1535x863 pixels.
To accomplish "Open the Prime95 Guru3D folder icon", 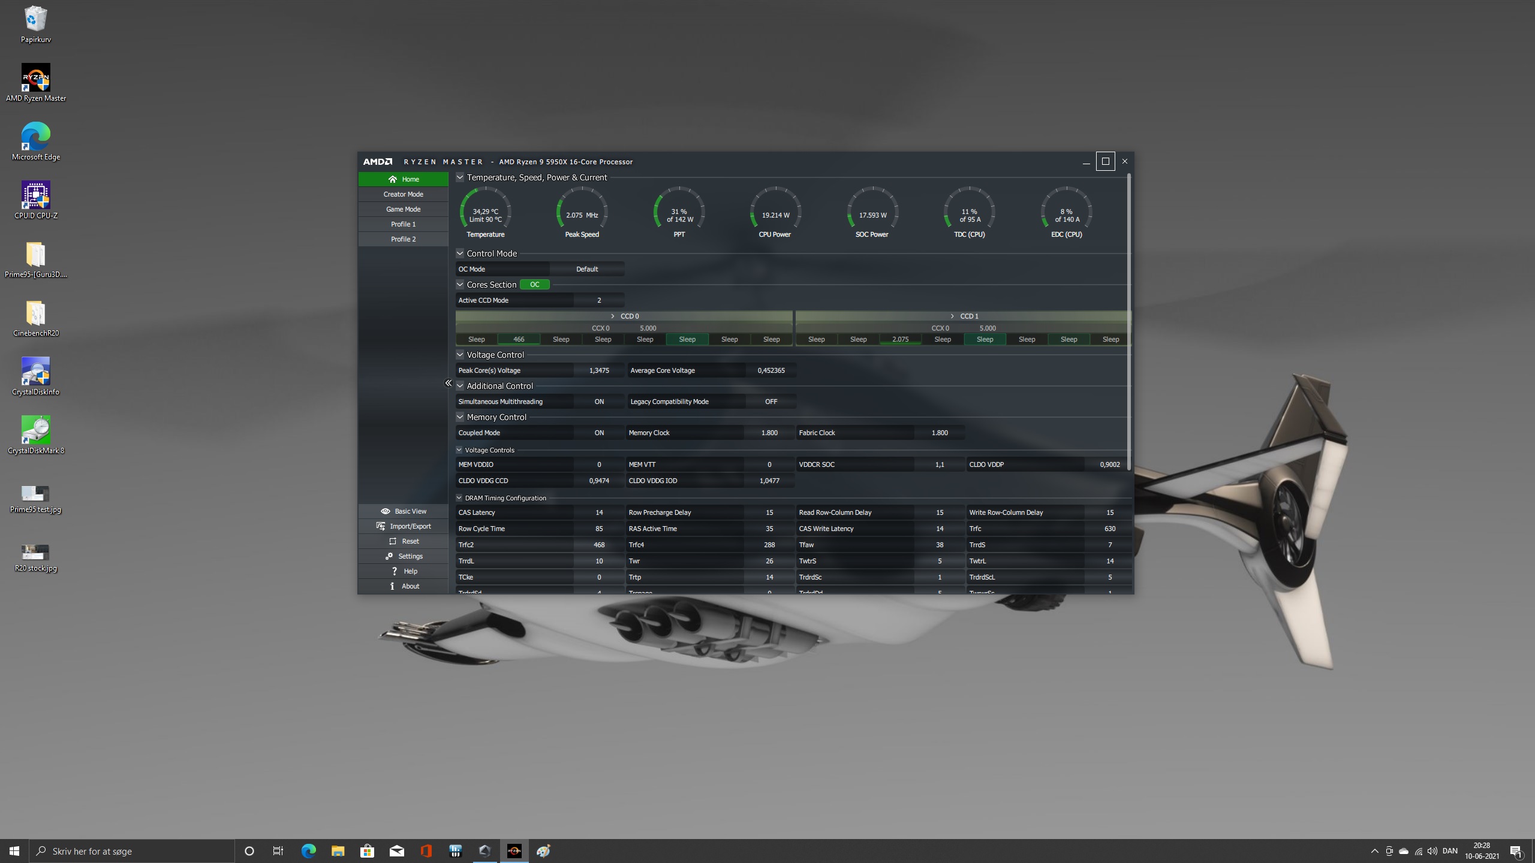I will click(x=35, y=259).
